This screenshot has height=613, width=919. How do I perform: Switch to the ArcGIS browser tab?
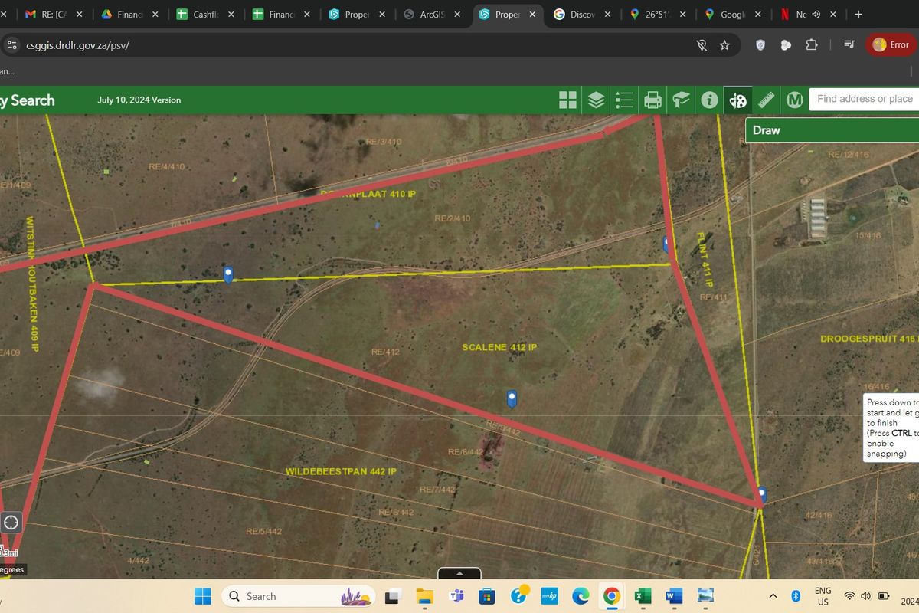(x=430, y=14)
